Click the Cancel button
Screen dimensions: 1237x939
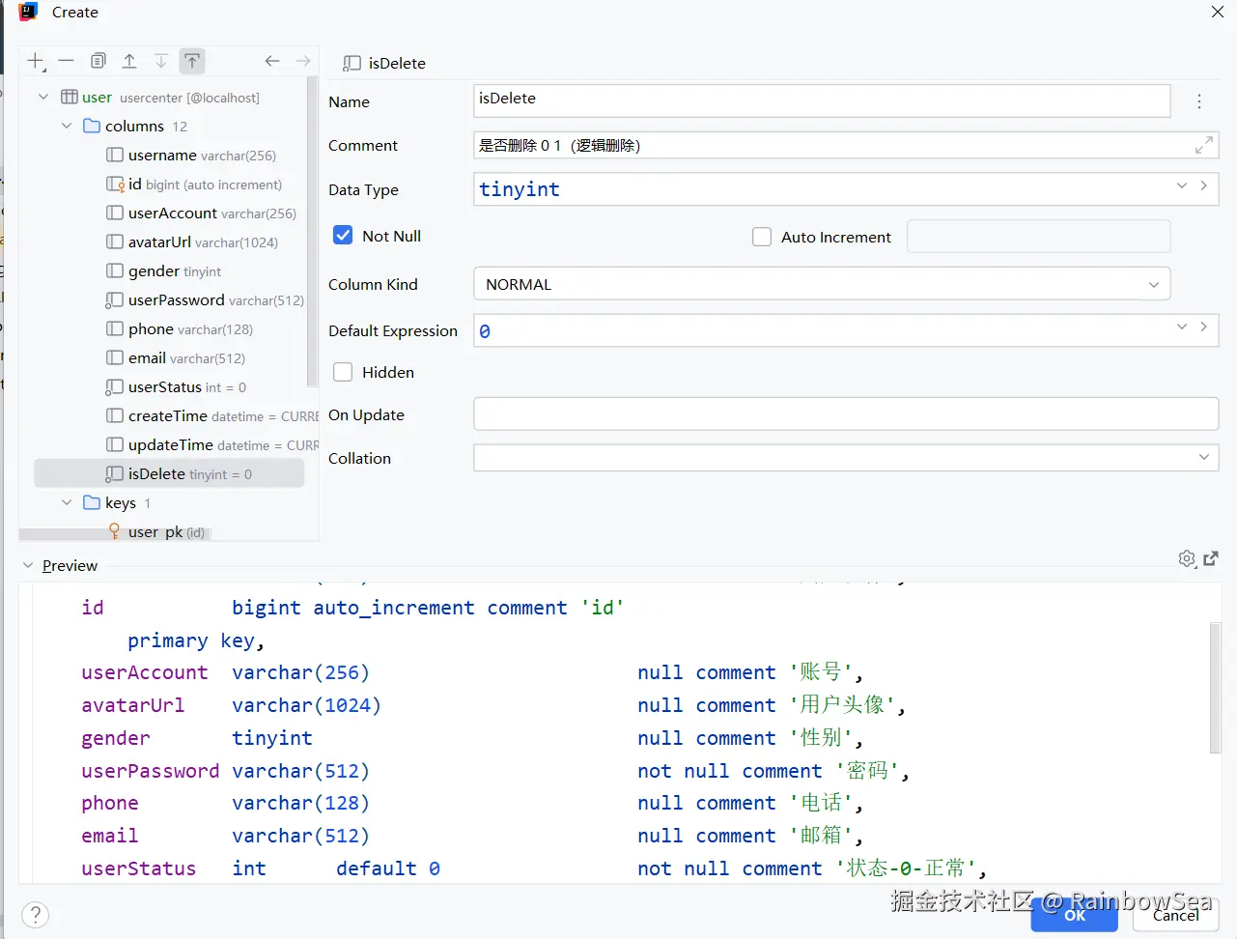(1175, 916)
